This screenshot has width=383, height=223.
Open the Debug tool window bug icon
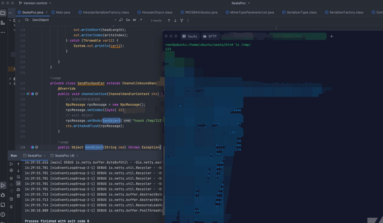point(3,195)
